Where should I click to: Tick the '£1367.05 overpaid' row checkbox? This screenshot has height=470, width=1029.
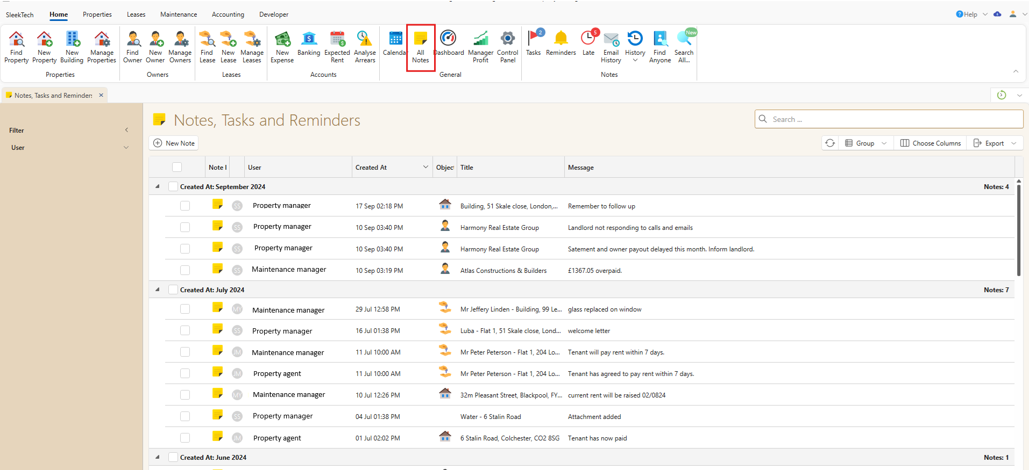(x=185, y=270)
